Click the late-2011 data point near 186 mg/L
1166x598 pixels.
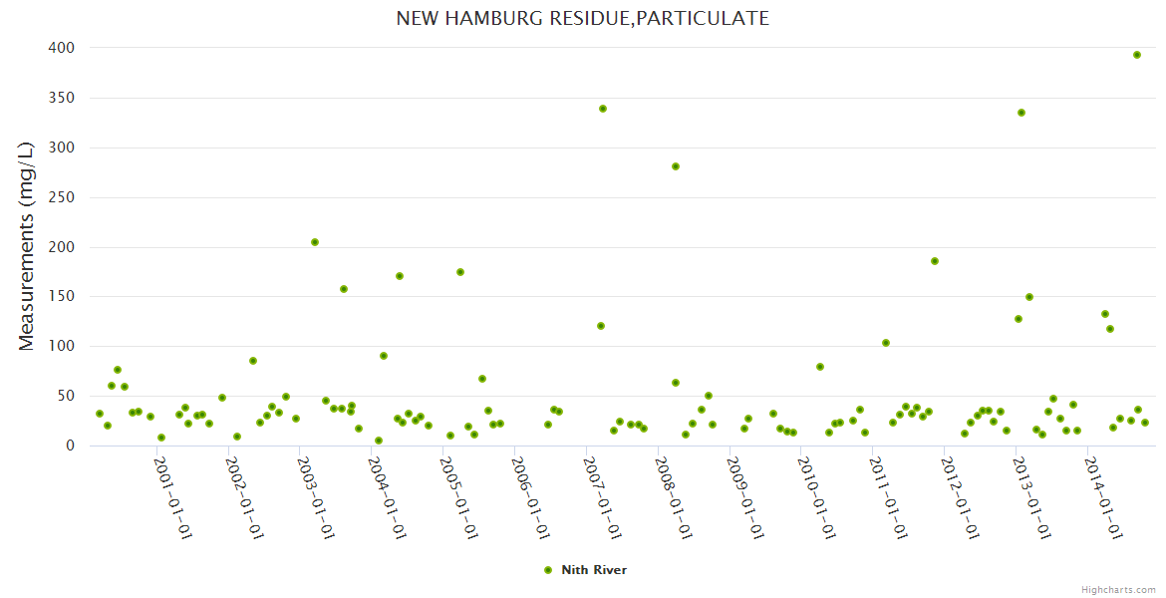click(x=935, y=261)
